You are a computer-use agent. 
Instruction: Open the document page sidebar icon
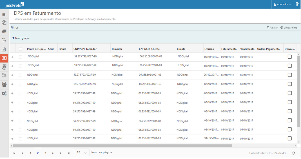(x=4, y=49)
